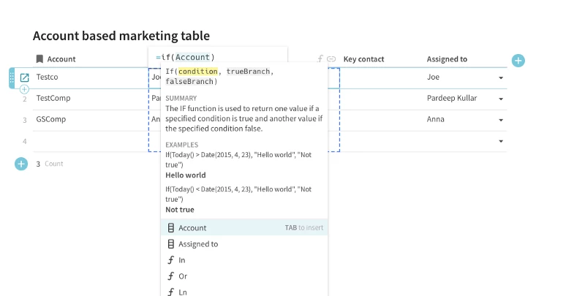Image resolution: width=585 pixels, height=296 pixels.
Task: Click the Assigned to column header
Action: pyautogui.click(x=447, y=59)
